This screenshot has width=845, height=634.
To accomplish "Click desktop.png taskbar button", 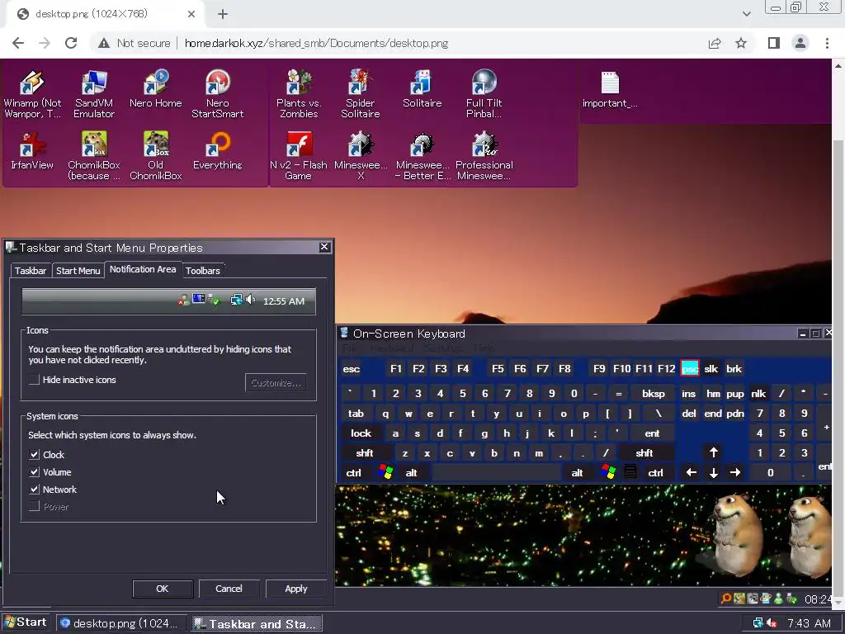I will click(x=121, y=623).
